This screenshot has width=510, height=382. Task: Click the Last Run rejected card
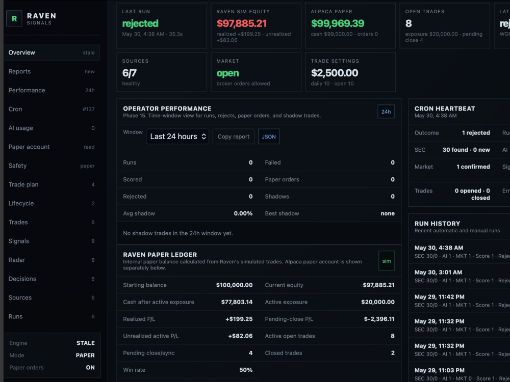pos(162,25)
